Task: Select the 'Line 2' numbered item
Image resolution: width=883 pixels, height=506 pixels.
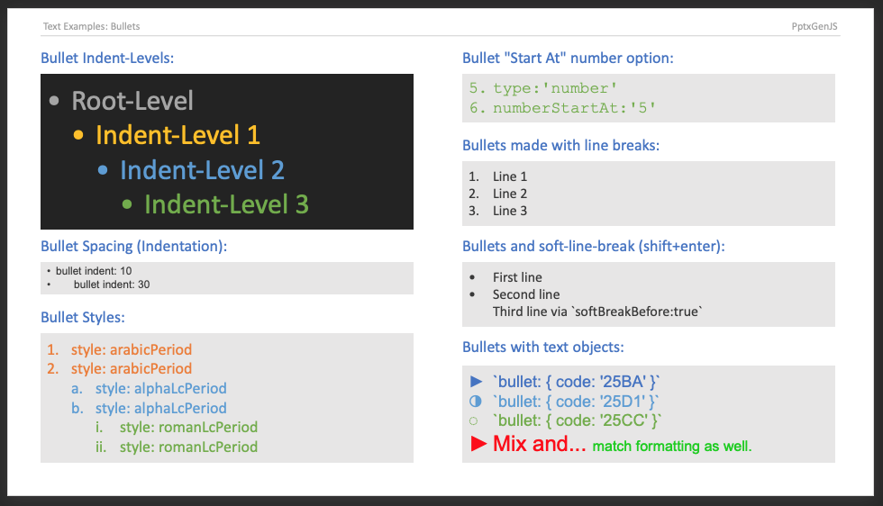Action: 497,194
